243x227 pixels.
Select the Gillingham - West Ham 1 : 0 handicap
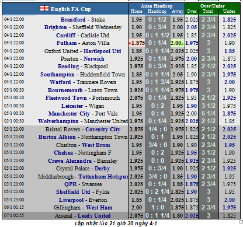tap(158, 208)
